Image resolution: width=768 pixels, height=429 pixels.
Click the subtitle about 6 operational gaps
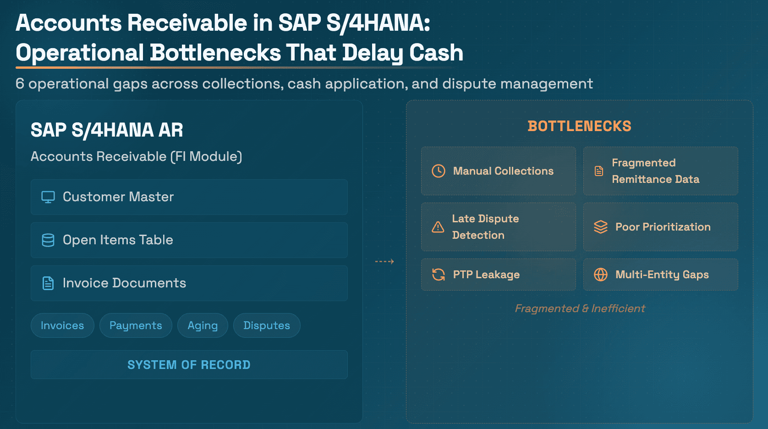coord(304,83)
